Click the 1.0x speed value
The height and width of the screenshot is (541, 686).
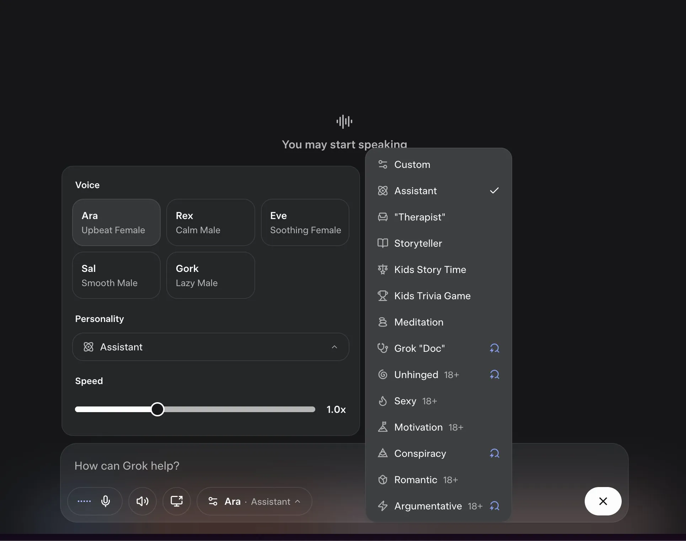336,409
